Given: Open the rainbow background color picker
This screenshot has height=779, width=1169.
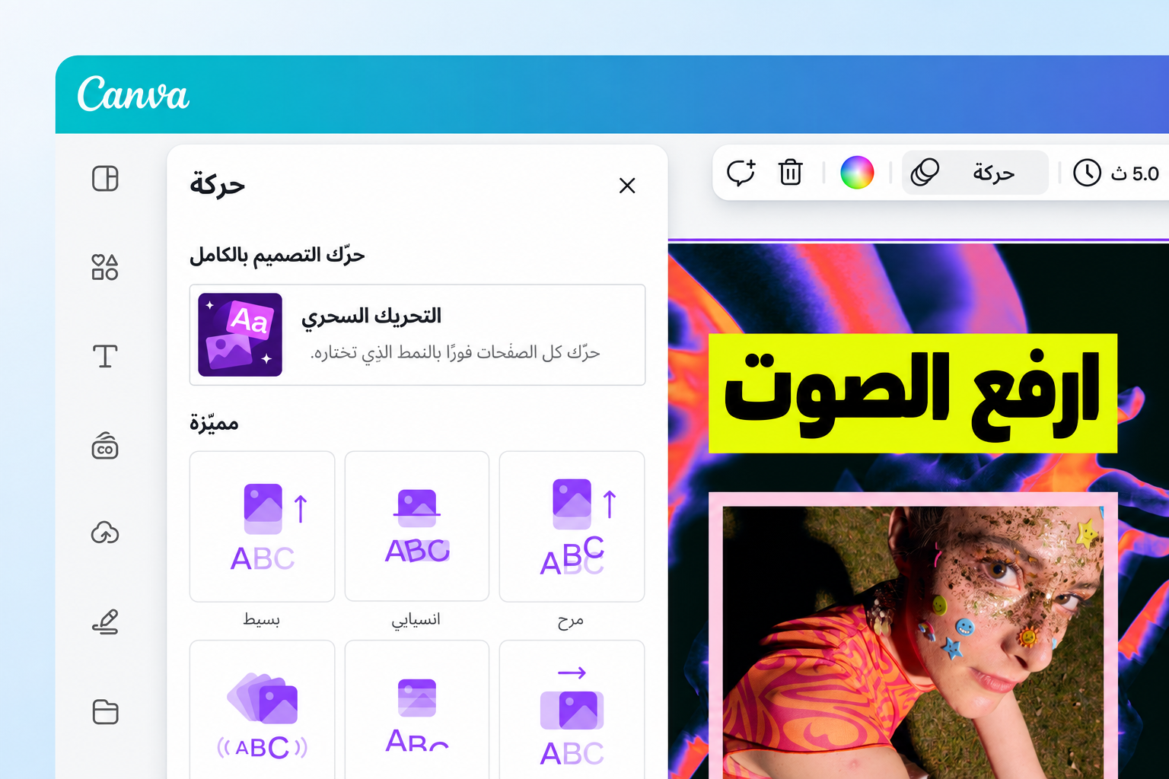Looking at the screenshot, I should tap(857, 173).
